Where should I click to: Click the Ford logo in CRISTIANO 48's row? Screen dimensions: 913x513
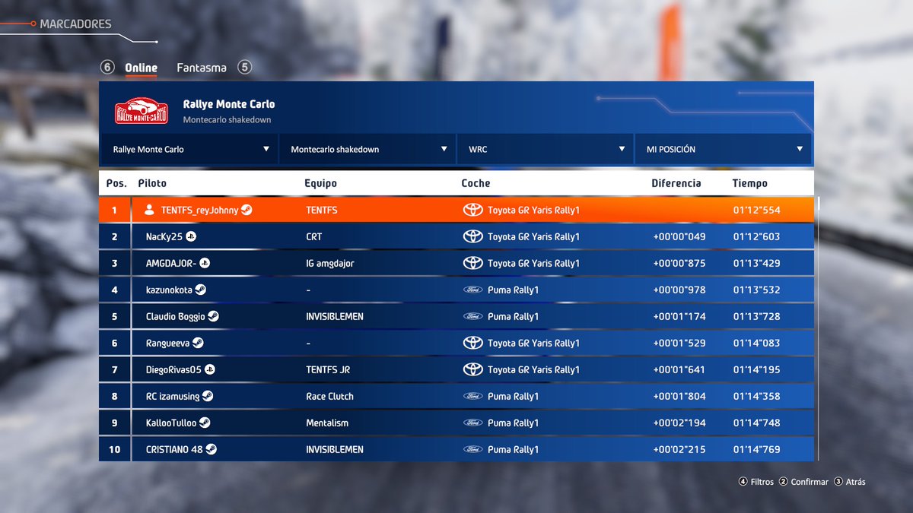click(x=473, y=449)
